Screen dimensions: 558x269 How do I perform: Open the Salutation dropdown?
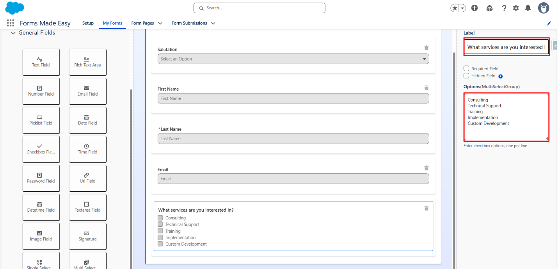(293, 59)
